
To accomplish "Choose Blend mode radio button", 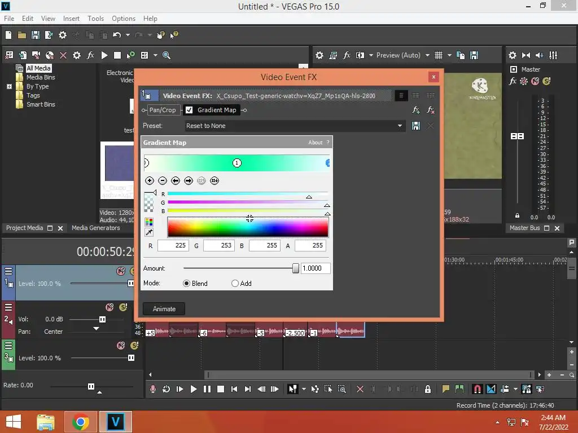I will (x=186, y=284).
